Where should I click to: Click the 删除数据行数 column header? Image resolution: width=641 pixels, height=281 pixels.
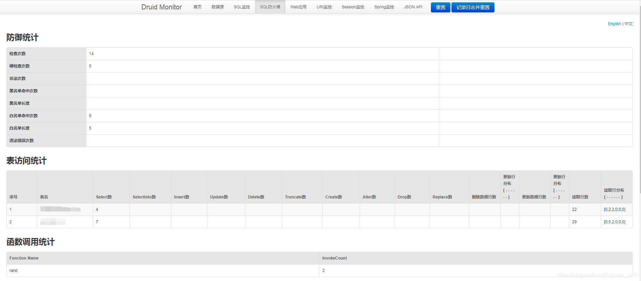[484, 197]
